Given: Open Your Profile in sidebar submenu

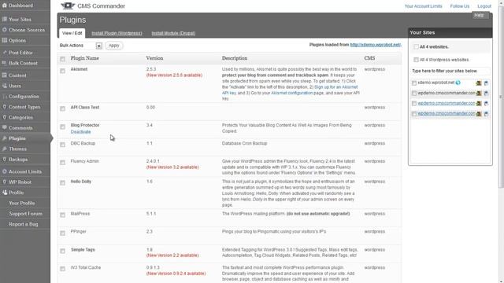Looking at the screenshot, I should (22, 203).
